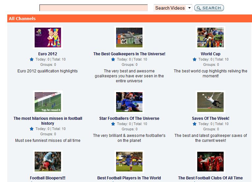Screen dimensions: 252x182
Task: Open the Euro 2012 channel thumbnail
Action: coord(48,38)
